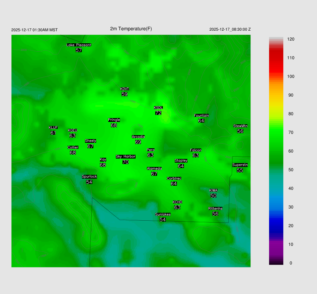The width and height of the screenshot is (317, 294).
Task: Click the Lake Pleasant station marker
Action: point(79,47)
